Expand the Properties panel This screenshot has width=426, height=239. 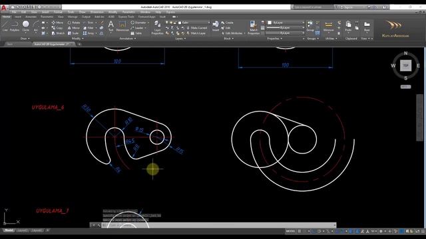click(x=274, y=39)
